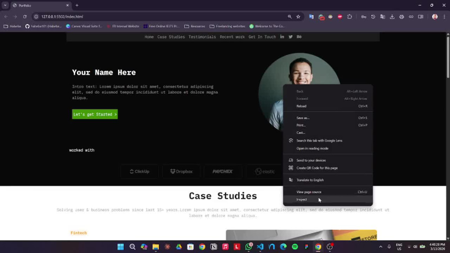Screen dimensions: 450x253
Task: Choose Inspect from the context menu
Action: tap(328, 200)
